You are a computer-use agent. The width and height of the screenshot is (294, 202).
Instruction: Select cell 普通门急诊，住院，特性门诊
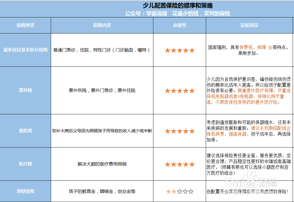pyautogui.click(x=102, y=50)
